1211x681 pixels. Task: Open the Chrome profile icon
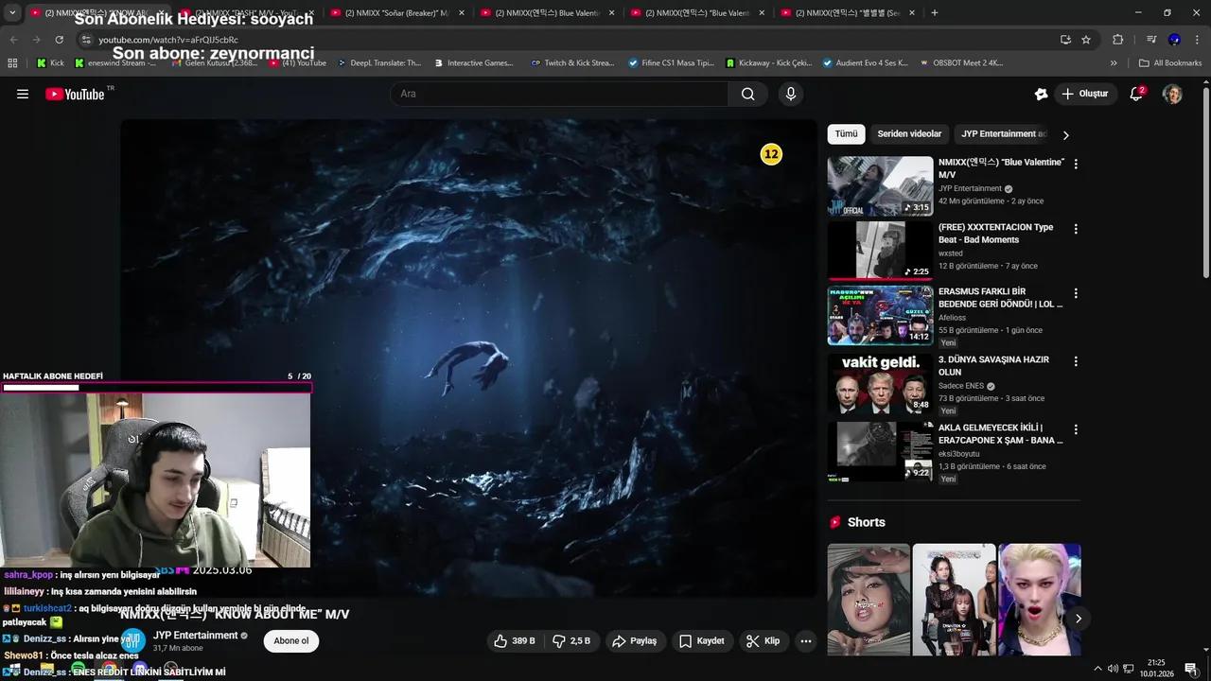1174,40
